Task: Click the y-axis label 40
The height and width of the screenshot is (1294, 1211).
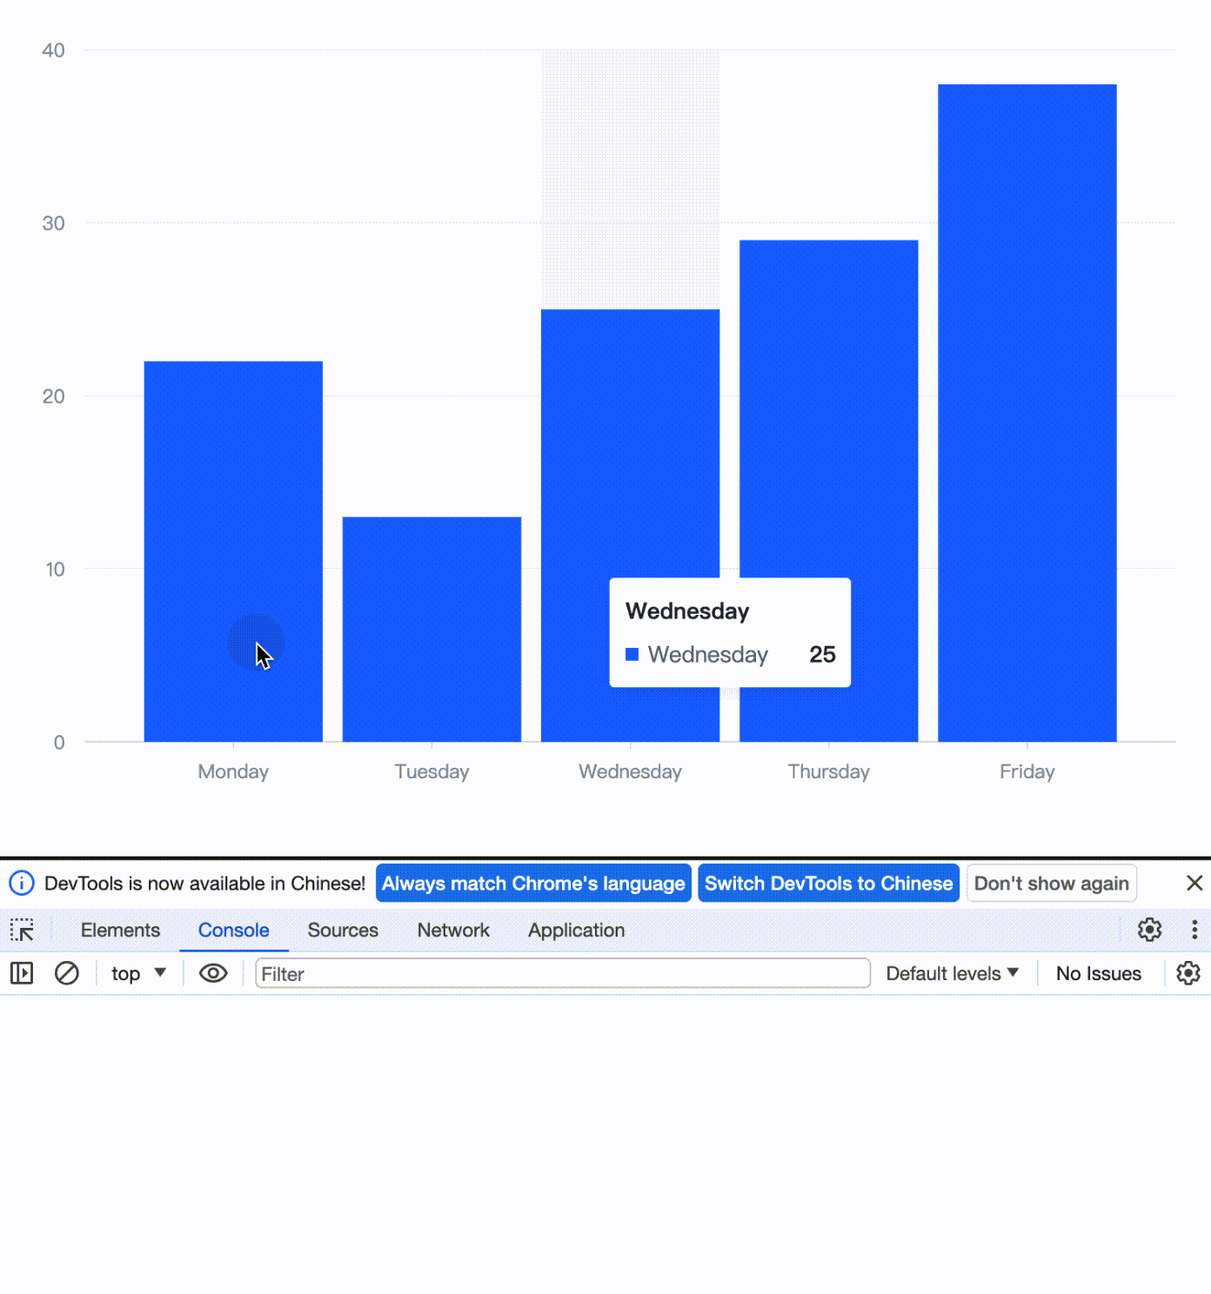Action: [53, 50]
